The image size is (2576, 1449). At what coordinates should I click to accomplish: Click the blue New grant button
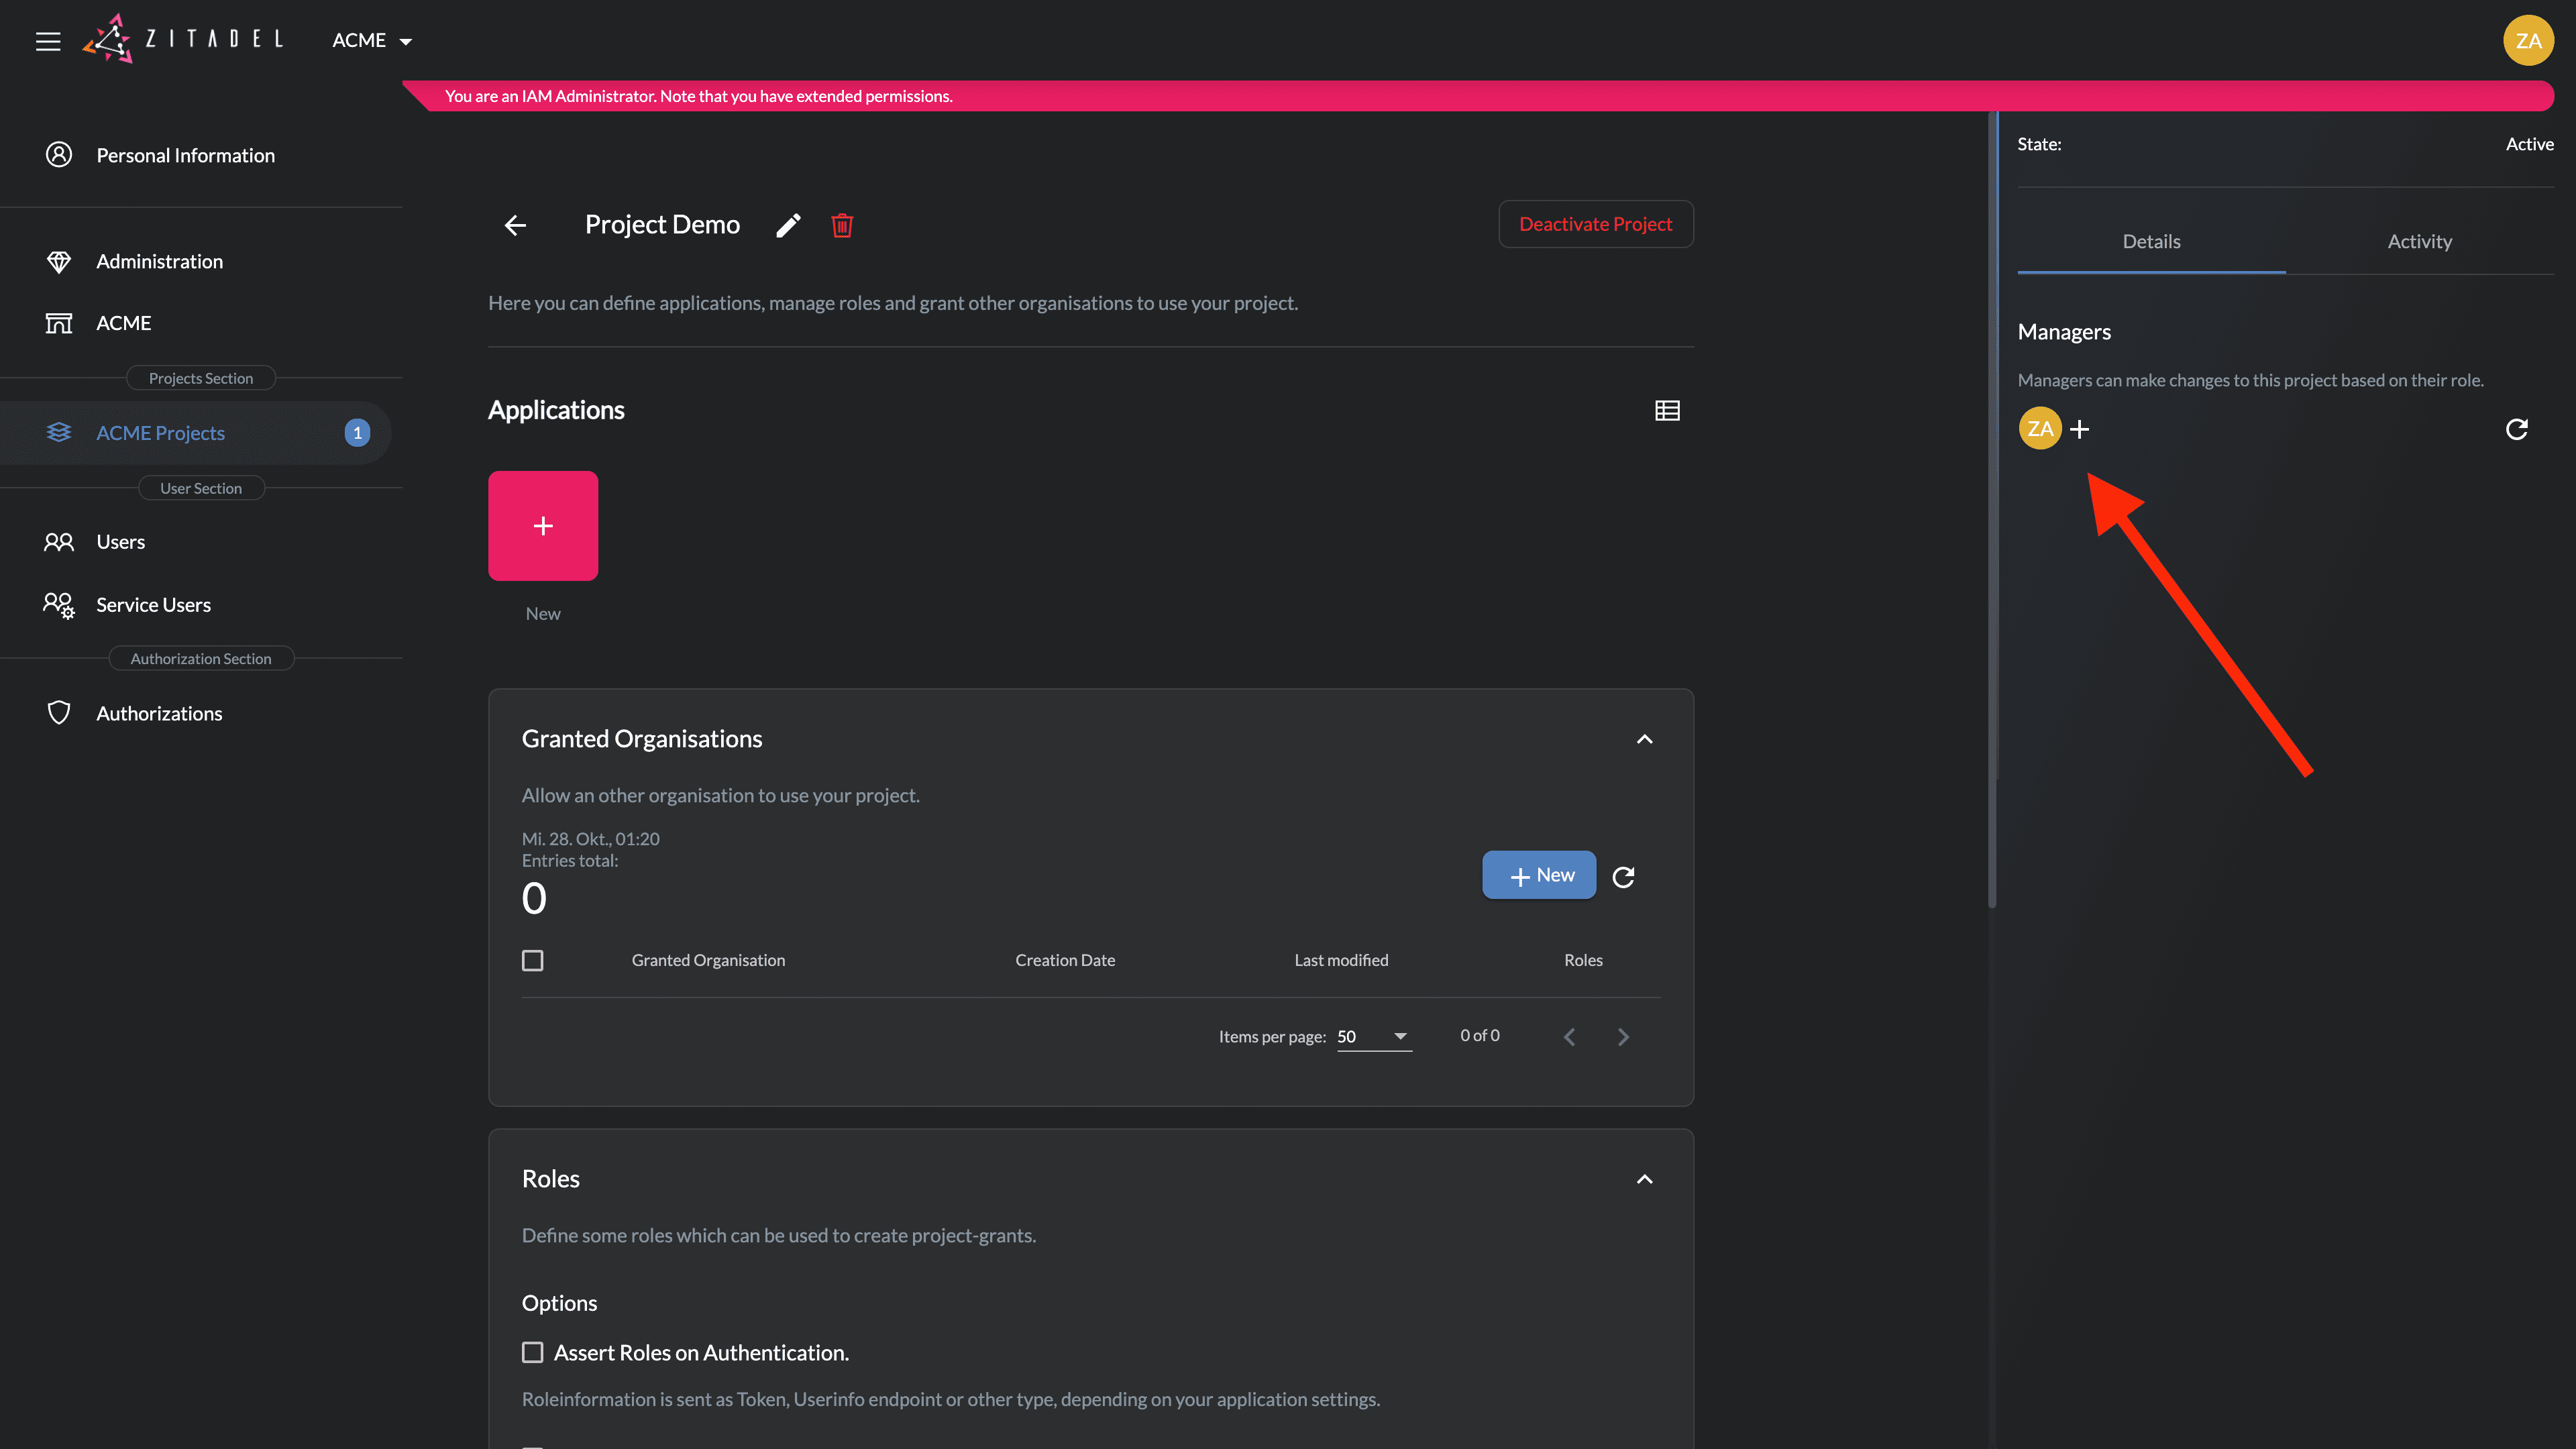tap(1539, 875)
